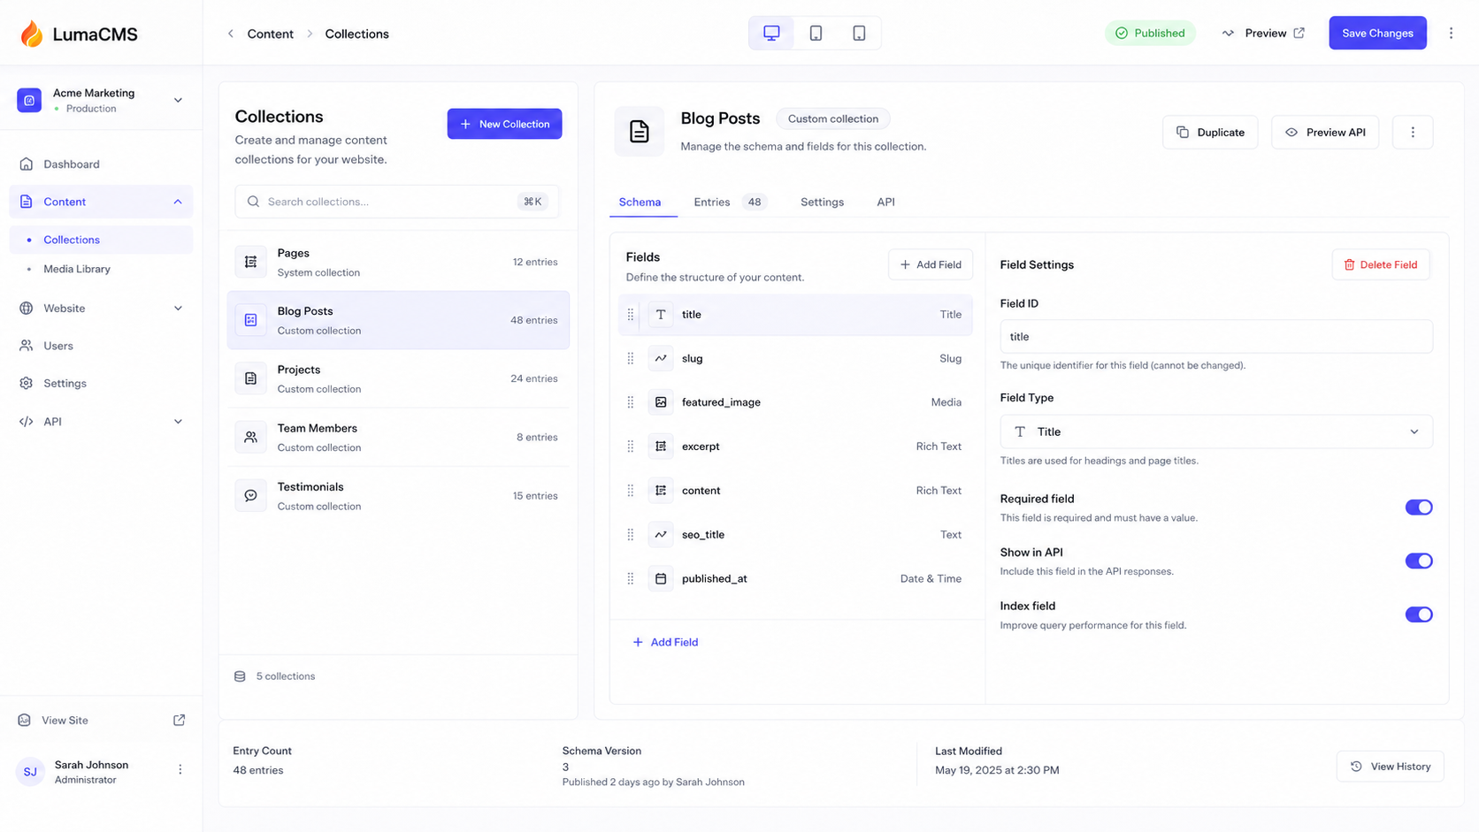Open the Entries tab

tap(730, 202)
